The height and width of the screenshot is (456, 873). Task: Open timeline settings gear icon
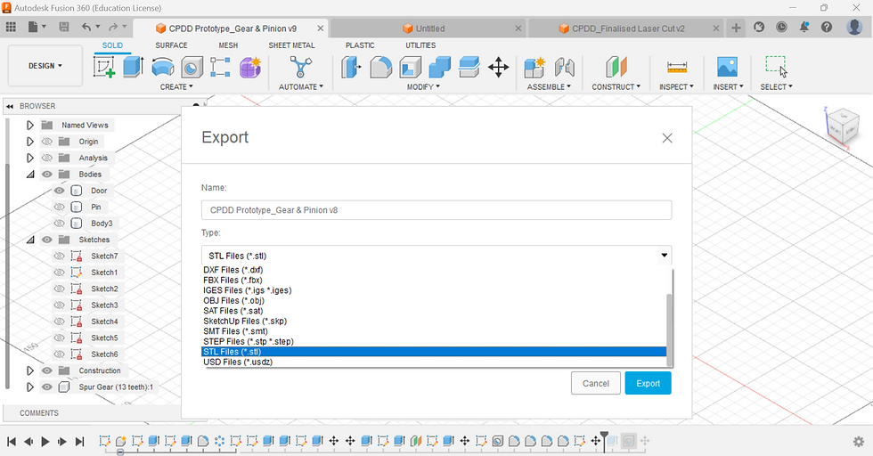[x=859, y=442]
